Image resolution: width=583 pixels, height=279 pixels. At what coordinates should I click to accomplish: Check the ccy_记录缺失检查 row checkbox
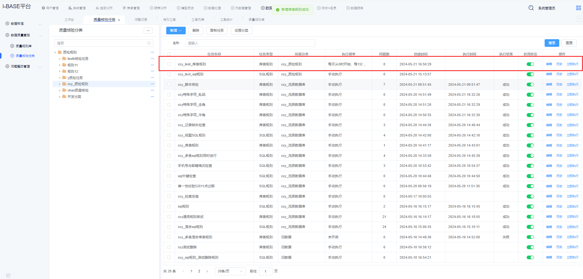[x=169, y=125]
